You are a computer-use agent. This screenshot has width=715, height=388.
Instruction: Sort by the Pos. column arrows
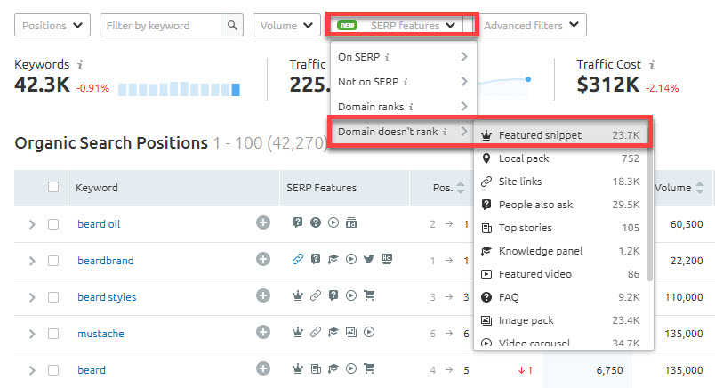tap(460, 188)
